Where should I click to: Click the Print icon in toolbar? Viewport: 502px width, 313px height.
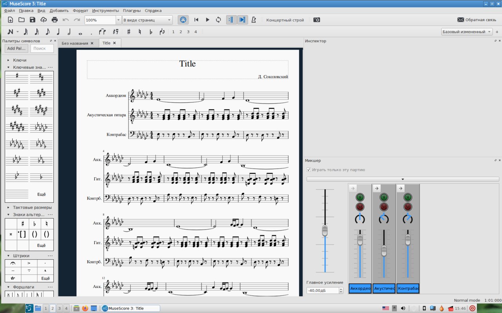(55, 20)
